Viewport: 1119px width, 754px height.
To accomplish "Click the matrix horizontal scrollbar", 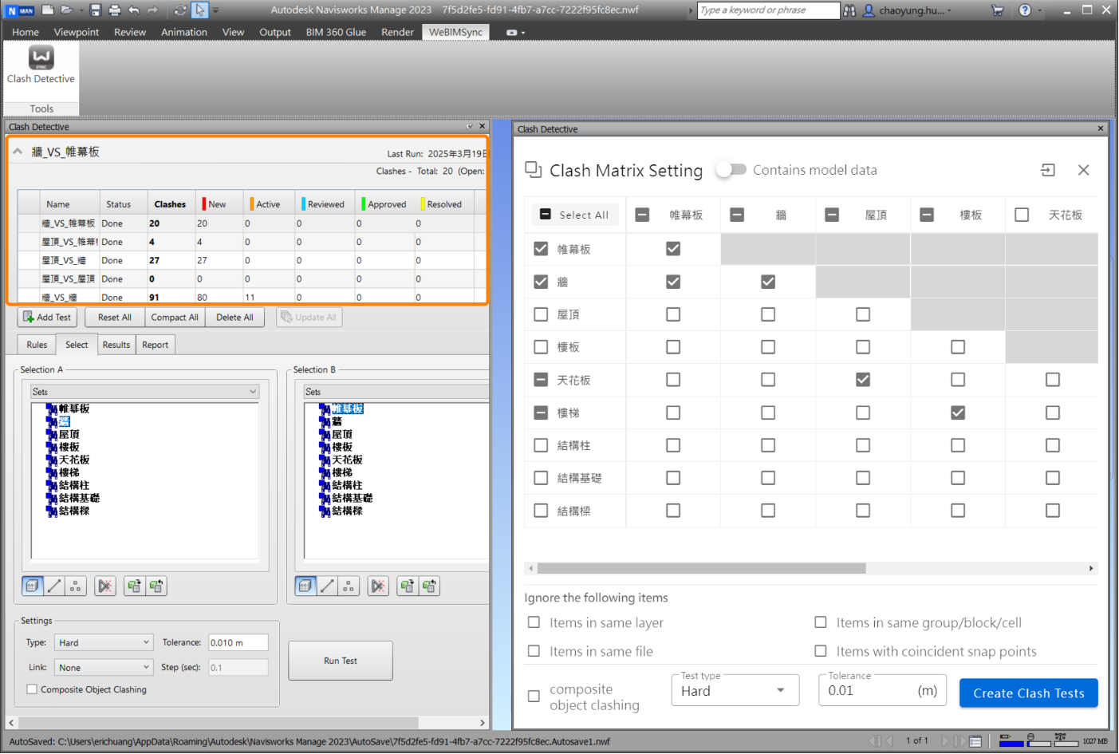I will pos(701,568).
